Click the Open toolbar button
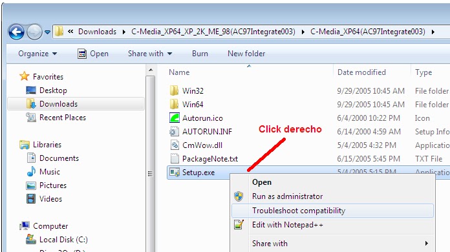450x252 pixels. coord(93,54)
